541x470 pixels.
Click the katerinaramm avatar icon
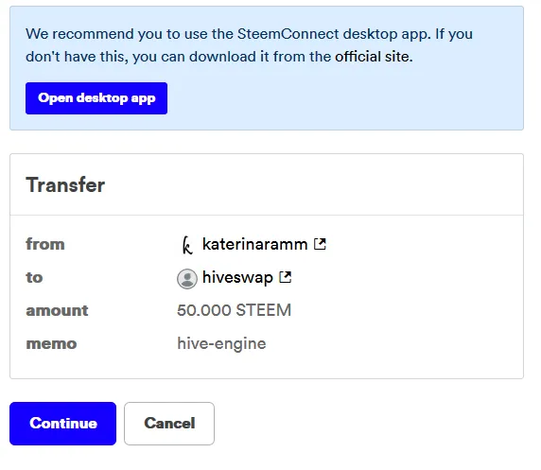pos(187,245)
